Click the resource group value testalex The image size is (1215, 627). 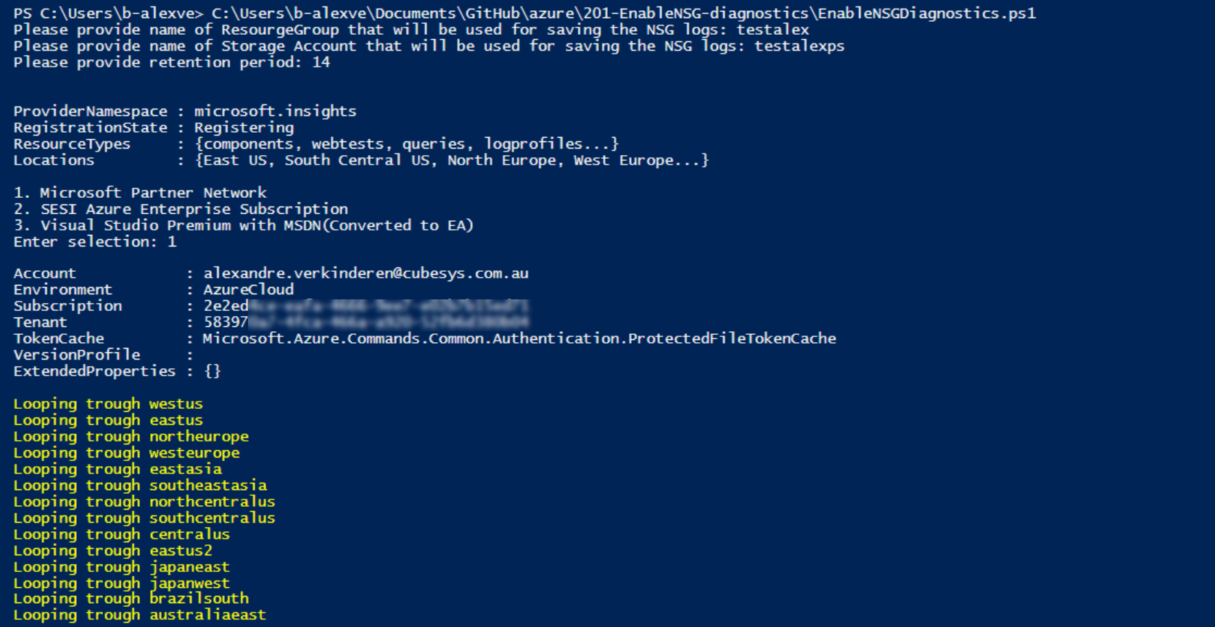click(x=773, y=30)
